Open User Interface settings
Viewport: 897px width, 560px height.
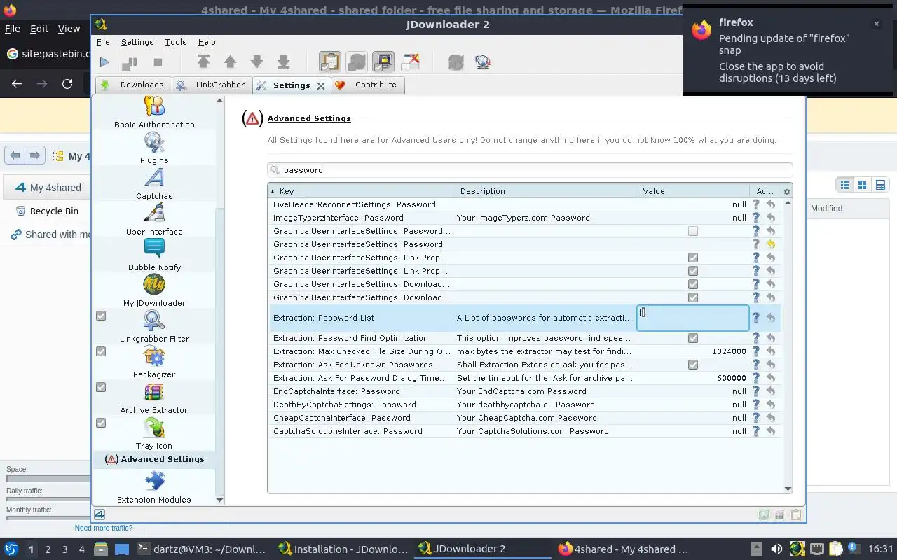[154, 220]
